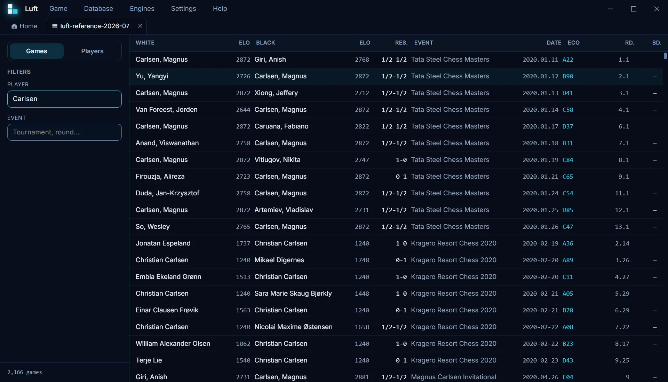The width and height of the screenshot is (668, 382).
Task: Click date 2020.01.21
Action: point(540,177)
